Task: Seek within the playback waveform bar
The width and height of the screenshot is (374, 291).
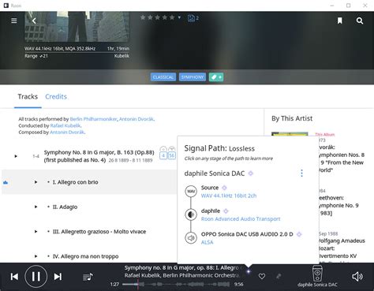Action: pos(176,284)
